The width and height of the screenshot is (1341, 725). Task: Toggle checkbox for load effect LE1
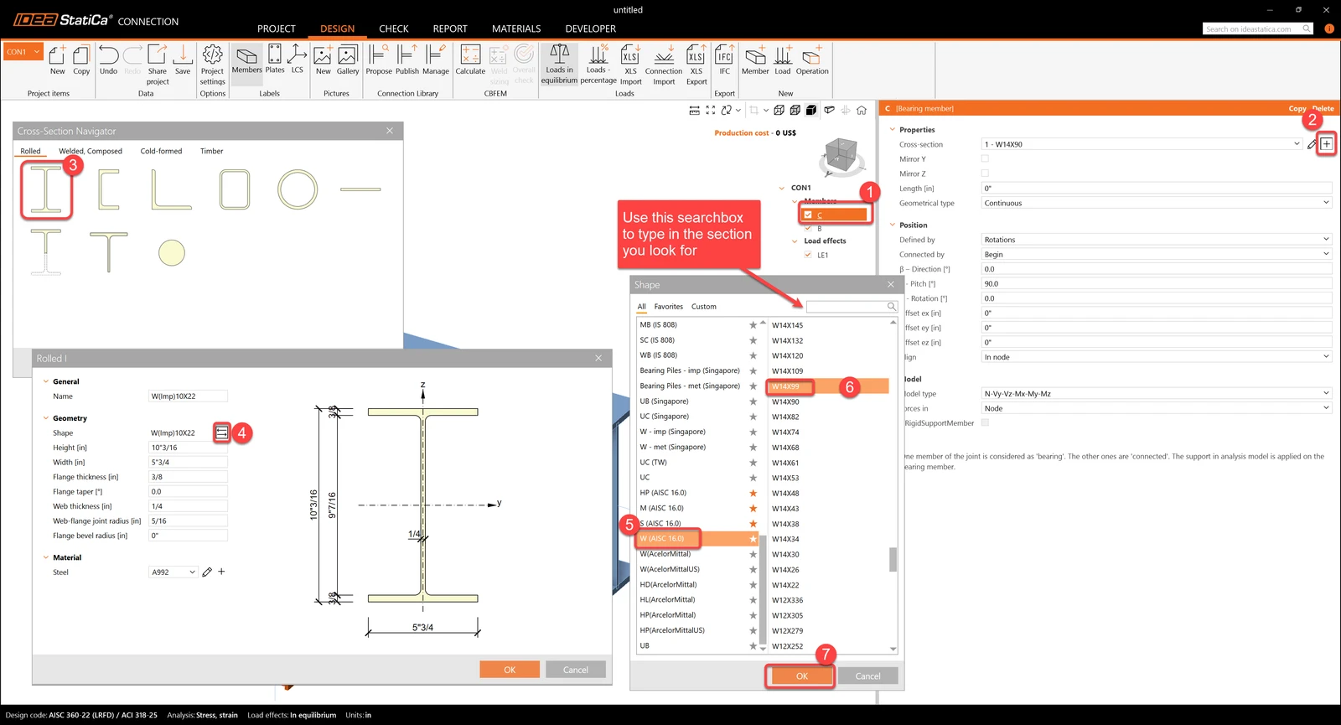808,255
